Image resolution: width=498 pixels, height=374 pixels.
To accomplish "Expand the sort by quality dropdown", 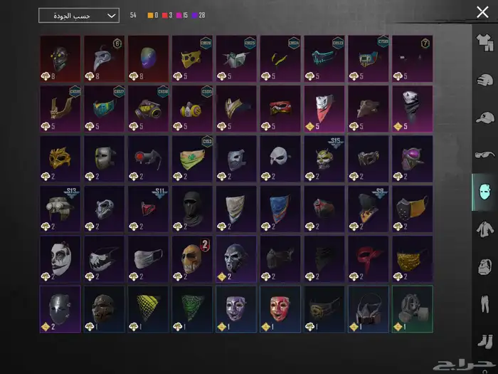I will pos(79,15).
